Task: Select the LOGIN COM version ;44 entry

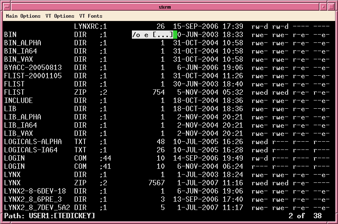Action: [14, 158]
